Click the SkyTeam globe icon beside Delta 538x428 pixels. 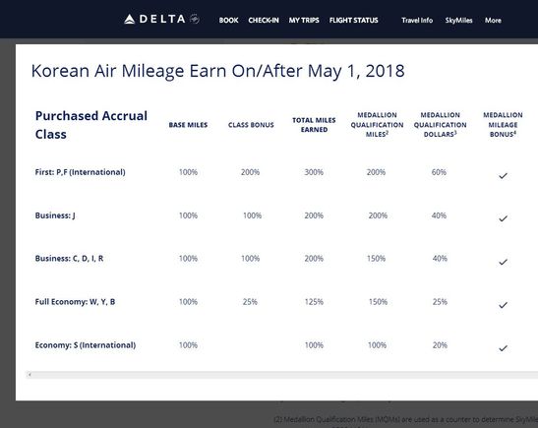pos(195,19)
